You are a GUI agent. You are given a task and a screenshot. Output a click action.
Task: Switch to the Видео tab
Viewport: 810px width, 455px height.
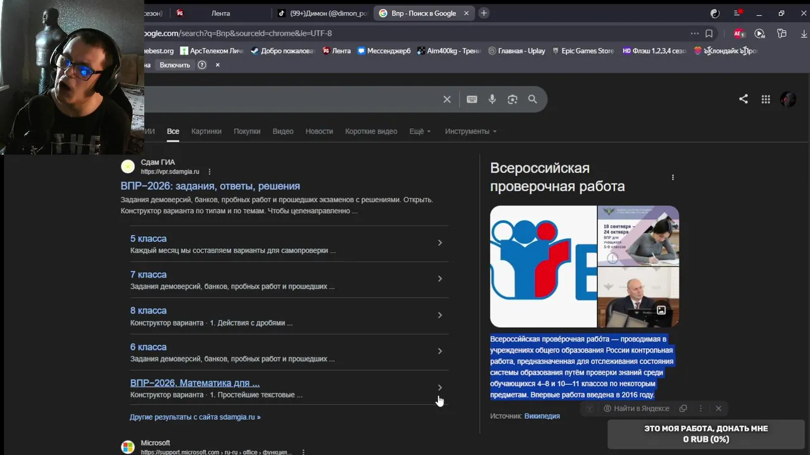coord(283,131)
